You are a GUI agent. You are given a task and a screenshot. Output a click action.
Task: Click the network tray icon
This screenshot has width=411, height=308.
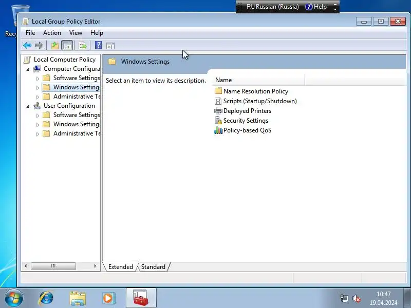(x=344, y=298)
